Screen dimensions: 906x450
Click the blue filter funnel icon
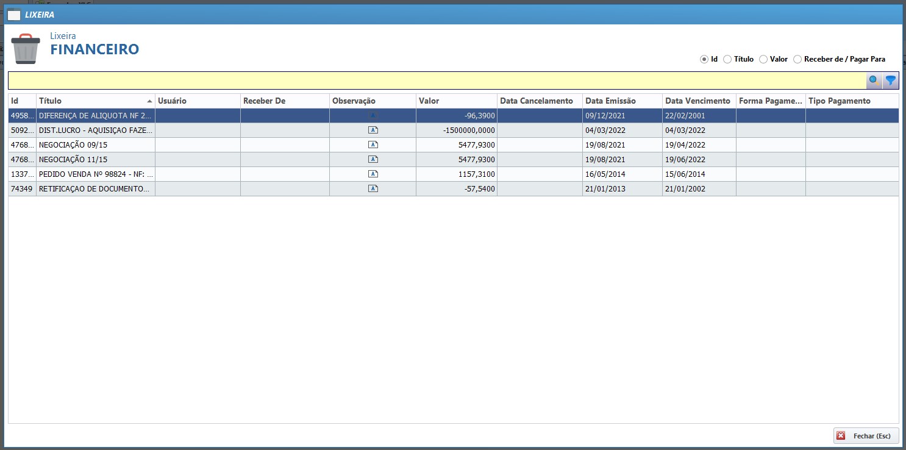[x=891, y=80]
